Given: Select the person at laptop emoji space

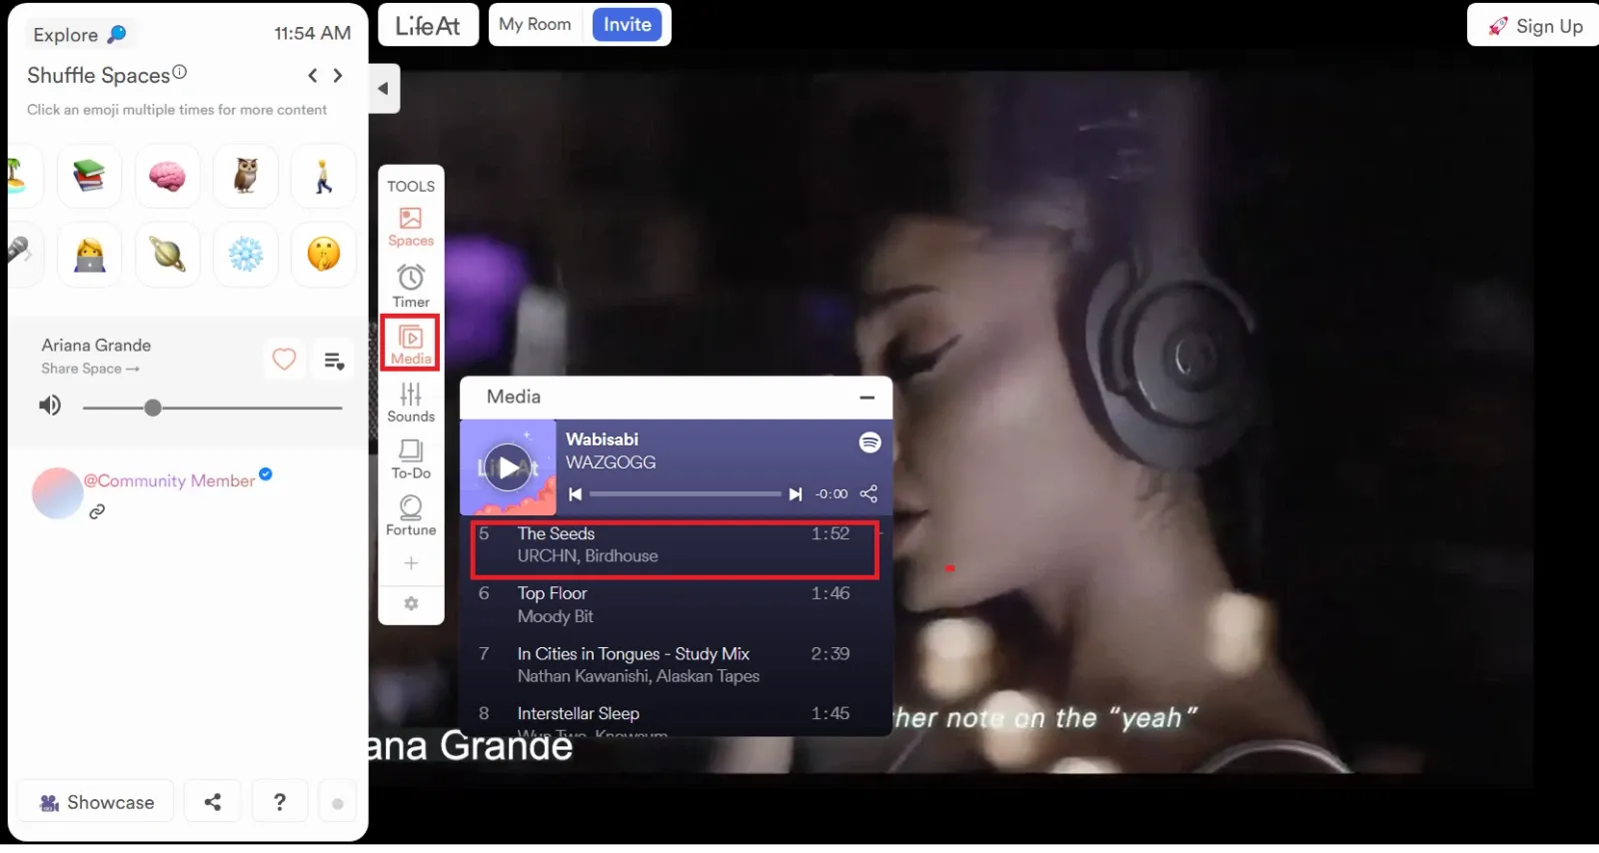Looking at the screenshot, I should click(x=89, y=254).
